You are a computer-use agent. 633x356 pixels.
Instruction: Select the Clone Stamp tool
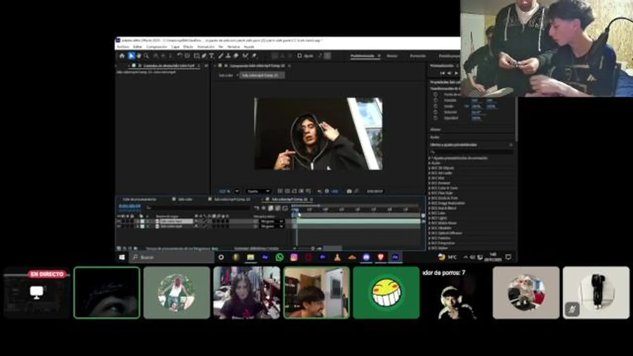[228, 56]
